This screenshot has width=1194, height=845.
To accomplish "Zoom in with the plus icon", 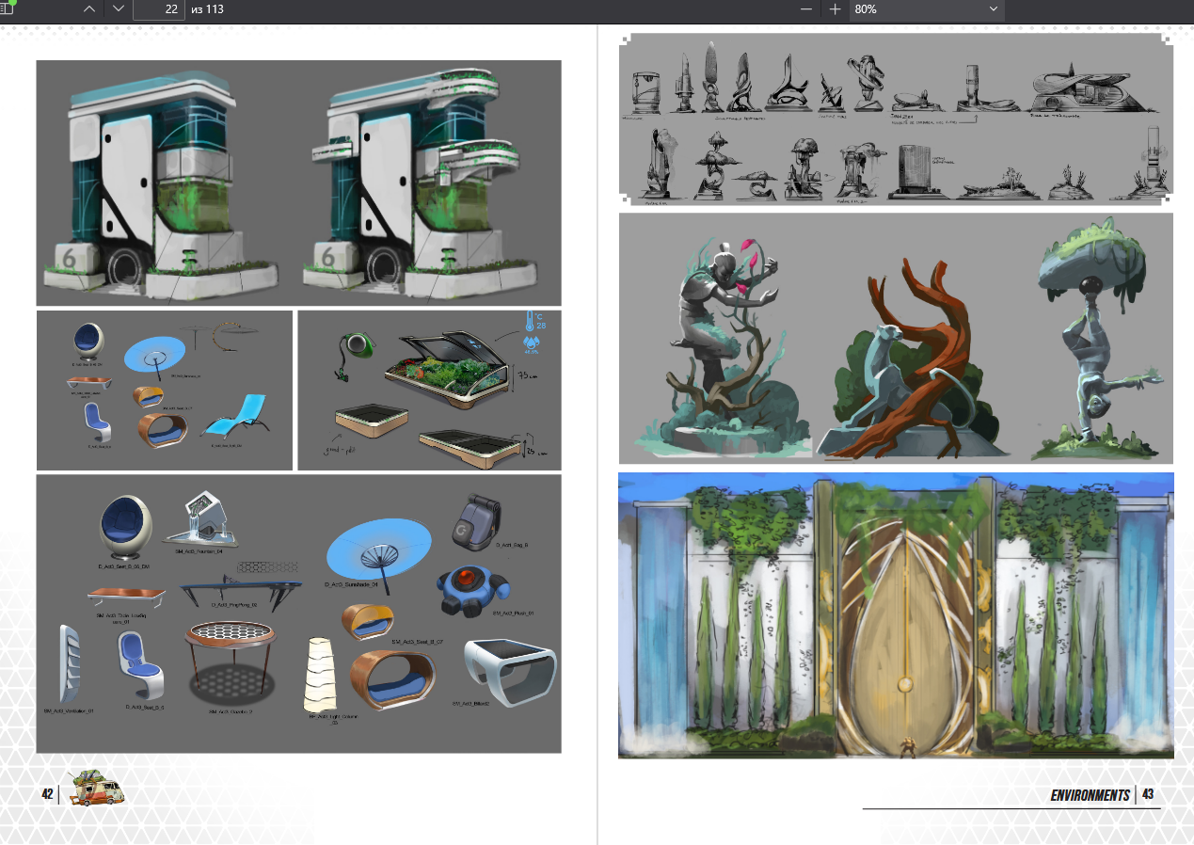I will 835,9.
